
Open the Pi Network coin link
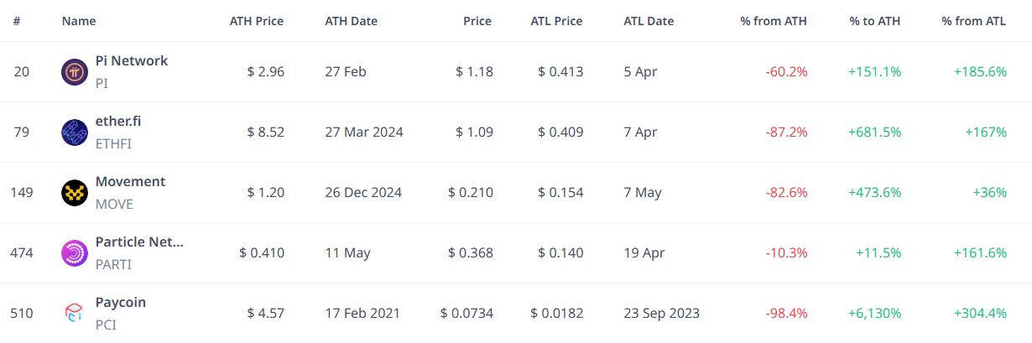(x=132, y=61)
